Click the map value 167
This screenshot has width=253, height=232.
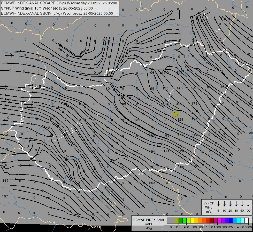tap(5, 196)
